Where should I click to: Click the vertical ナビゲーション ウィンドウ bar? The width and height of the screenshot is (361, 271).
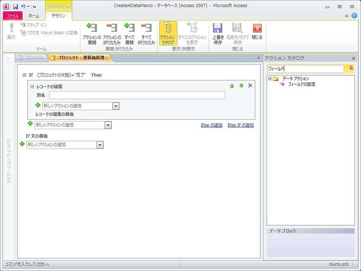9,161
